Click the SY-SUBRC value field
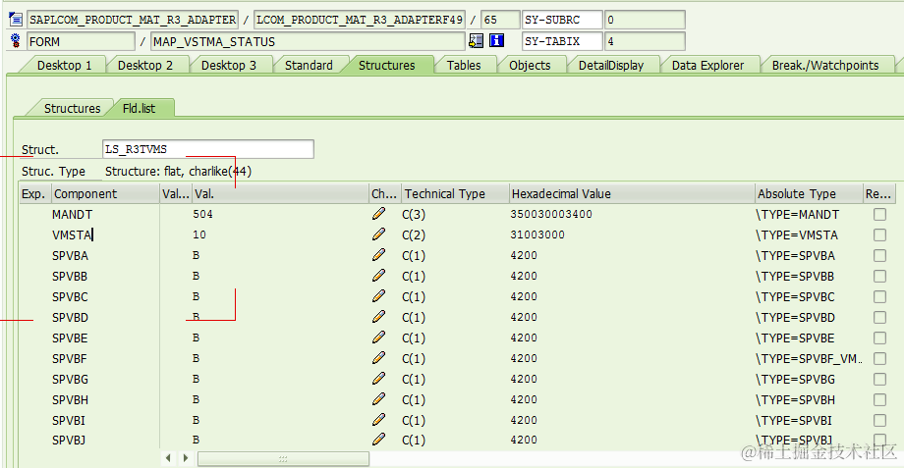The height and width of the screenshot is (468, 904). coord(645,20)
